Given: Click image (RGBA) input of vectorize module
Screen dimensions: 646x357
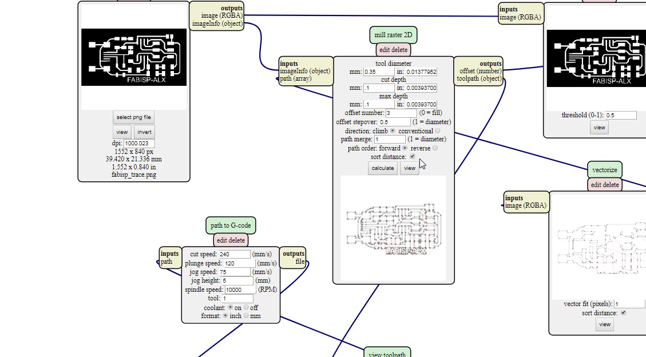Looking at the screenshot, I should tap(526, 205).
